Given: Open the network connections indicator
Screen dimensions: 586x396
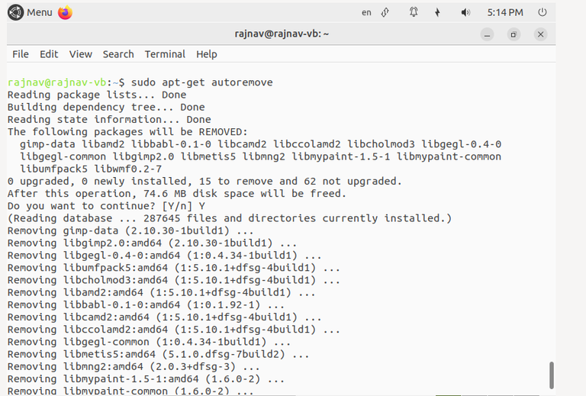Looking at the screenshot, I should (x=385, y=12).
